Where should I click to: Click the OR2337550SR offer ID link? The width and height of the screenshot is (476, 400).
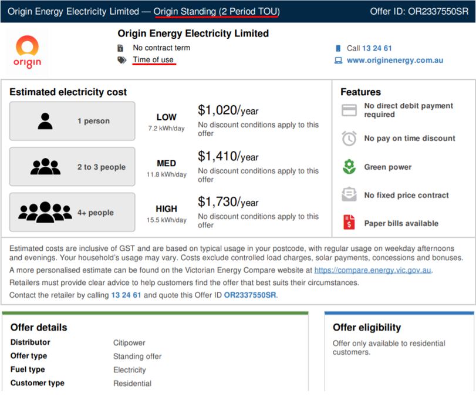[249, 295]
